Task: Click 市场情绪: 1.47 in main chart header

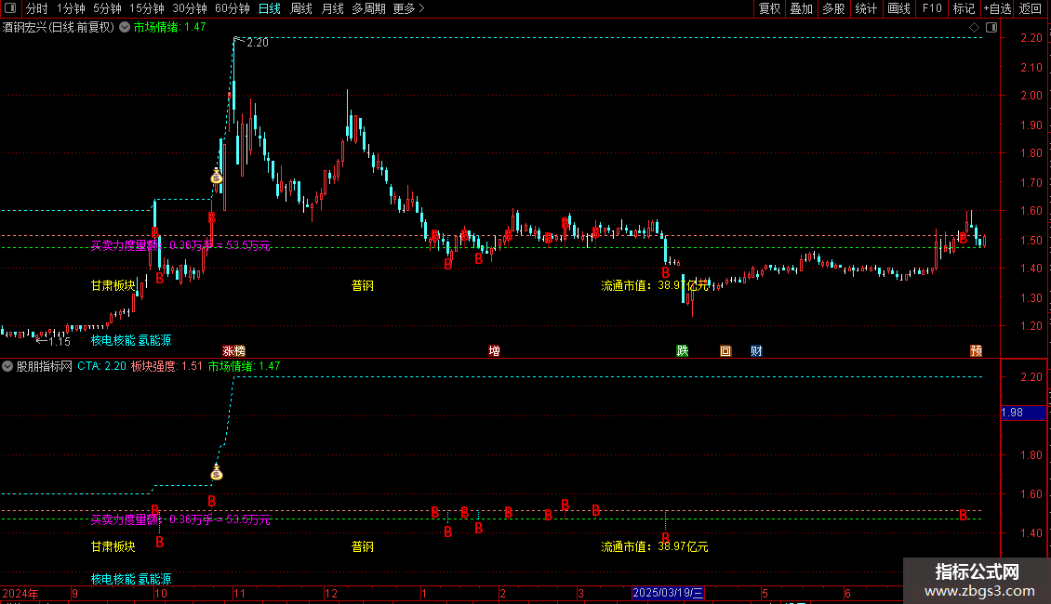Action: pyautogui.click(x=169, y=28)
